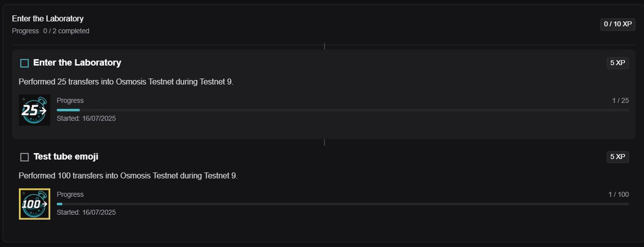Viewport: 644px width, 247px height.
Task: Click the Started: 16/07/2025 date under 25 transfers
Action: tap(86, 118)
